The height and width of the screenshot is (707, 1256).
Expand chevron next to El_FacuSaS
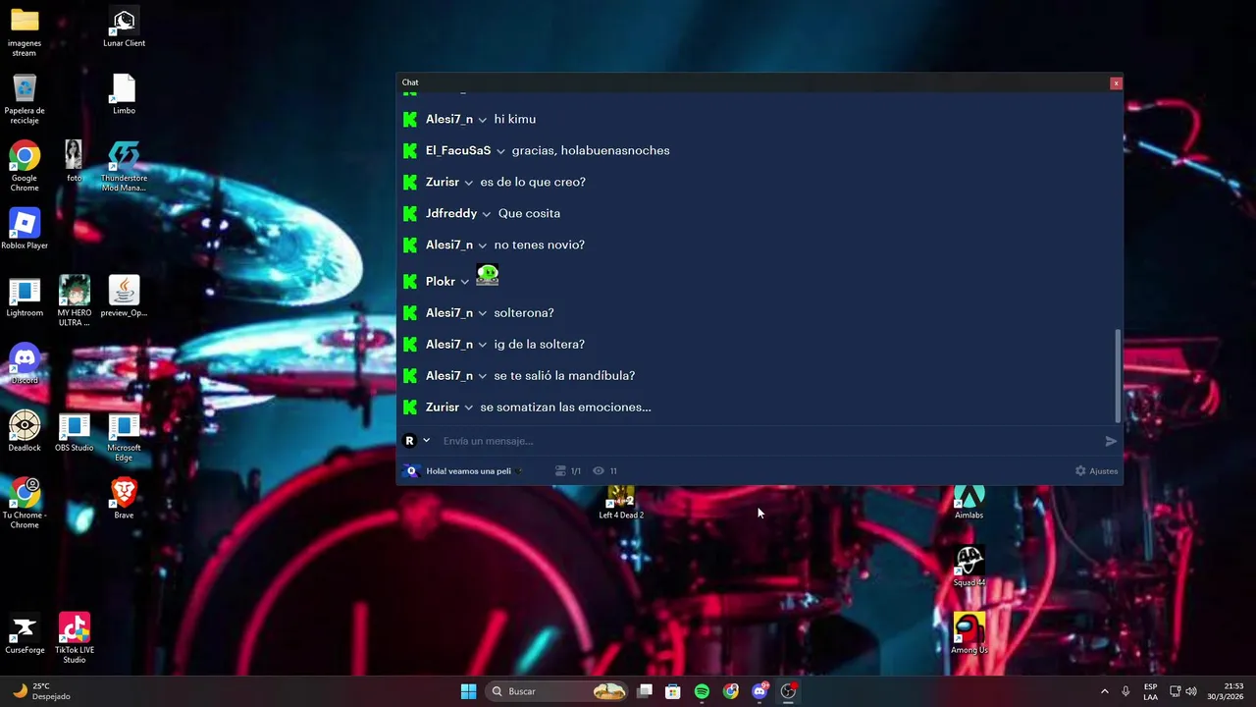(x=500, y=151)
